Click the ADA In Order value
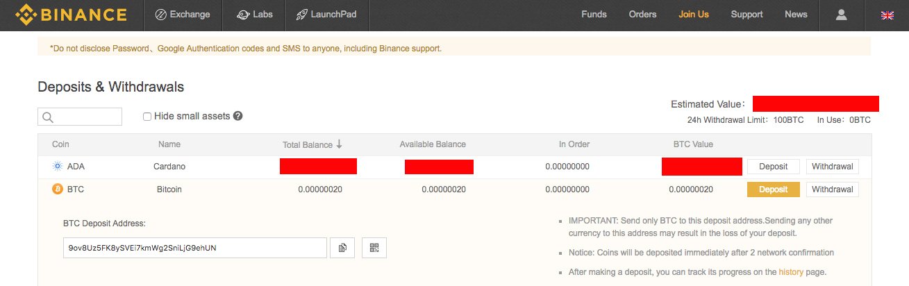909x286 pixels. coord(567,167)
